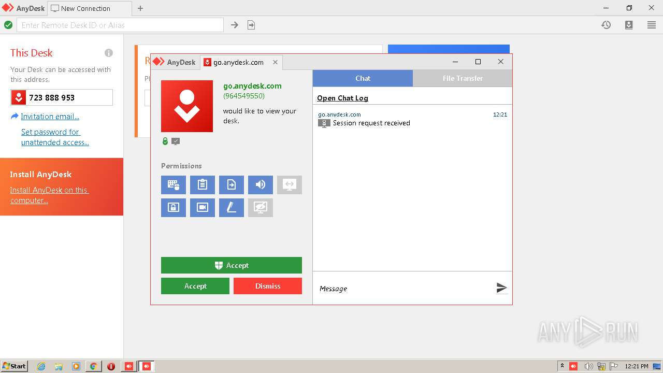Click the This Desk ID field 723 888 953
Image resolution: width=663 pixels, height=373 pixels.
tap(62, 97)
